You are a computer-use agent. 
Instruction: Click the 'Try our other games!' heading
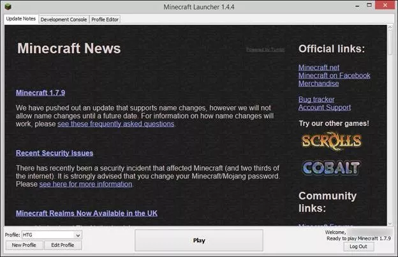tap(334, 123)
